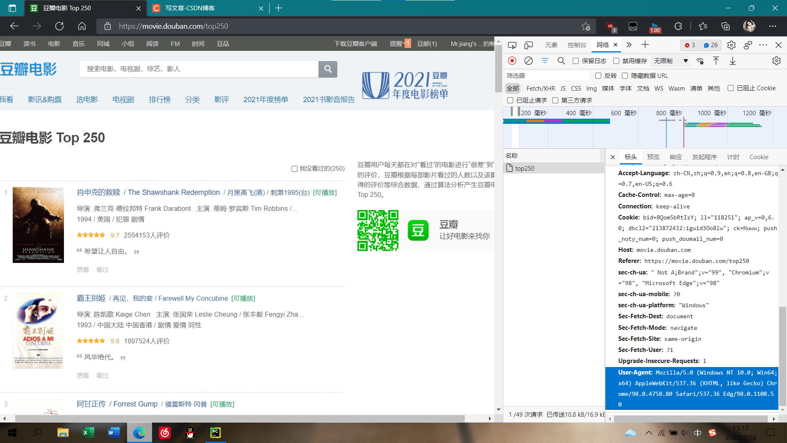
Task: Open 肖申克的救赎 movie link
Action: click(x=99, y=192)
